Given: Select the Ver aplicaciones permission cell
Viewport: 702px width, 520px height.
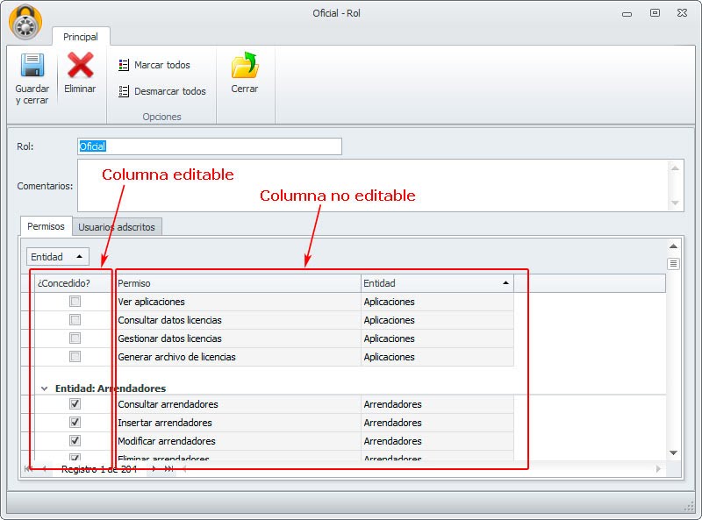Looking at the screenshot, I should pos(238,302).
